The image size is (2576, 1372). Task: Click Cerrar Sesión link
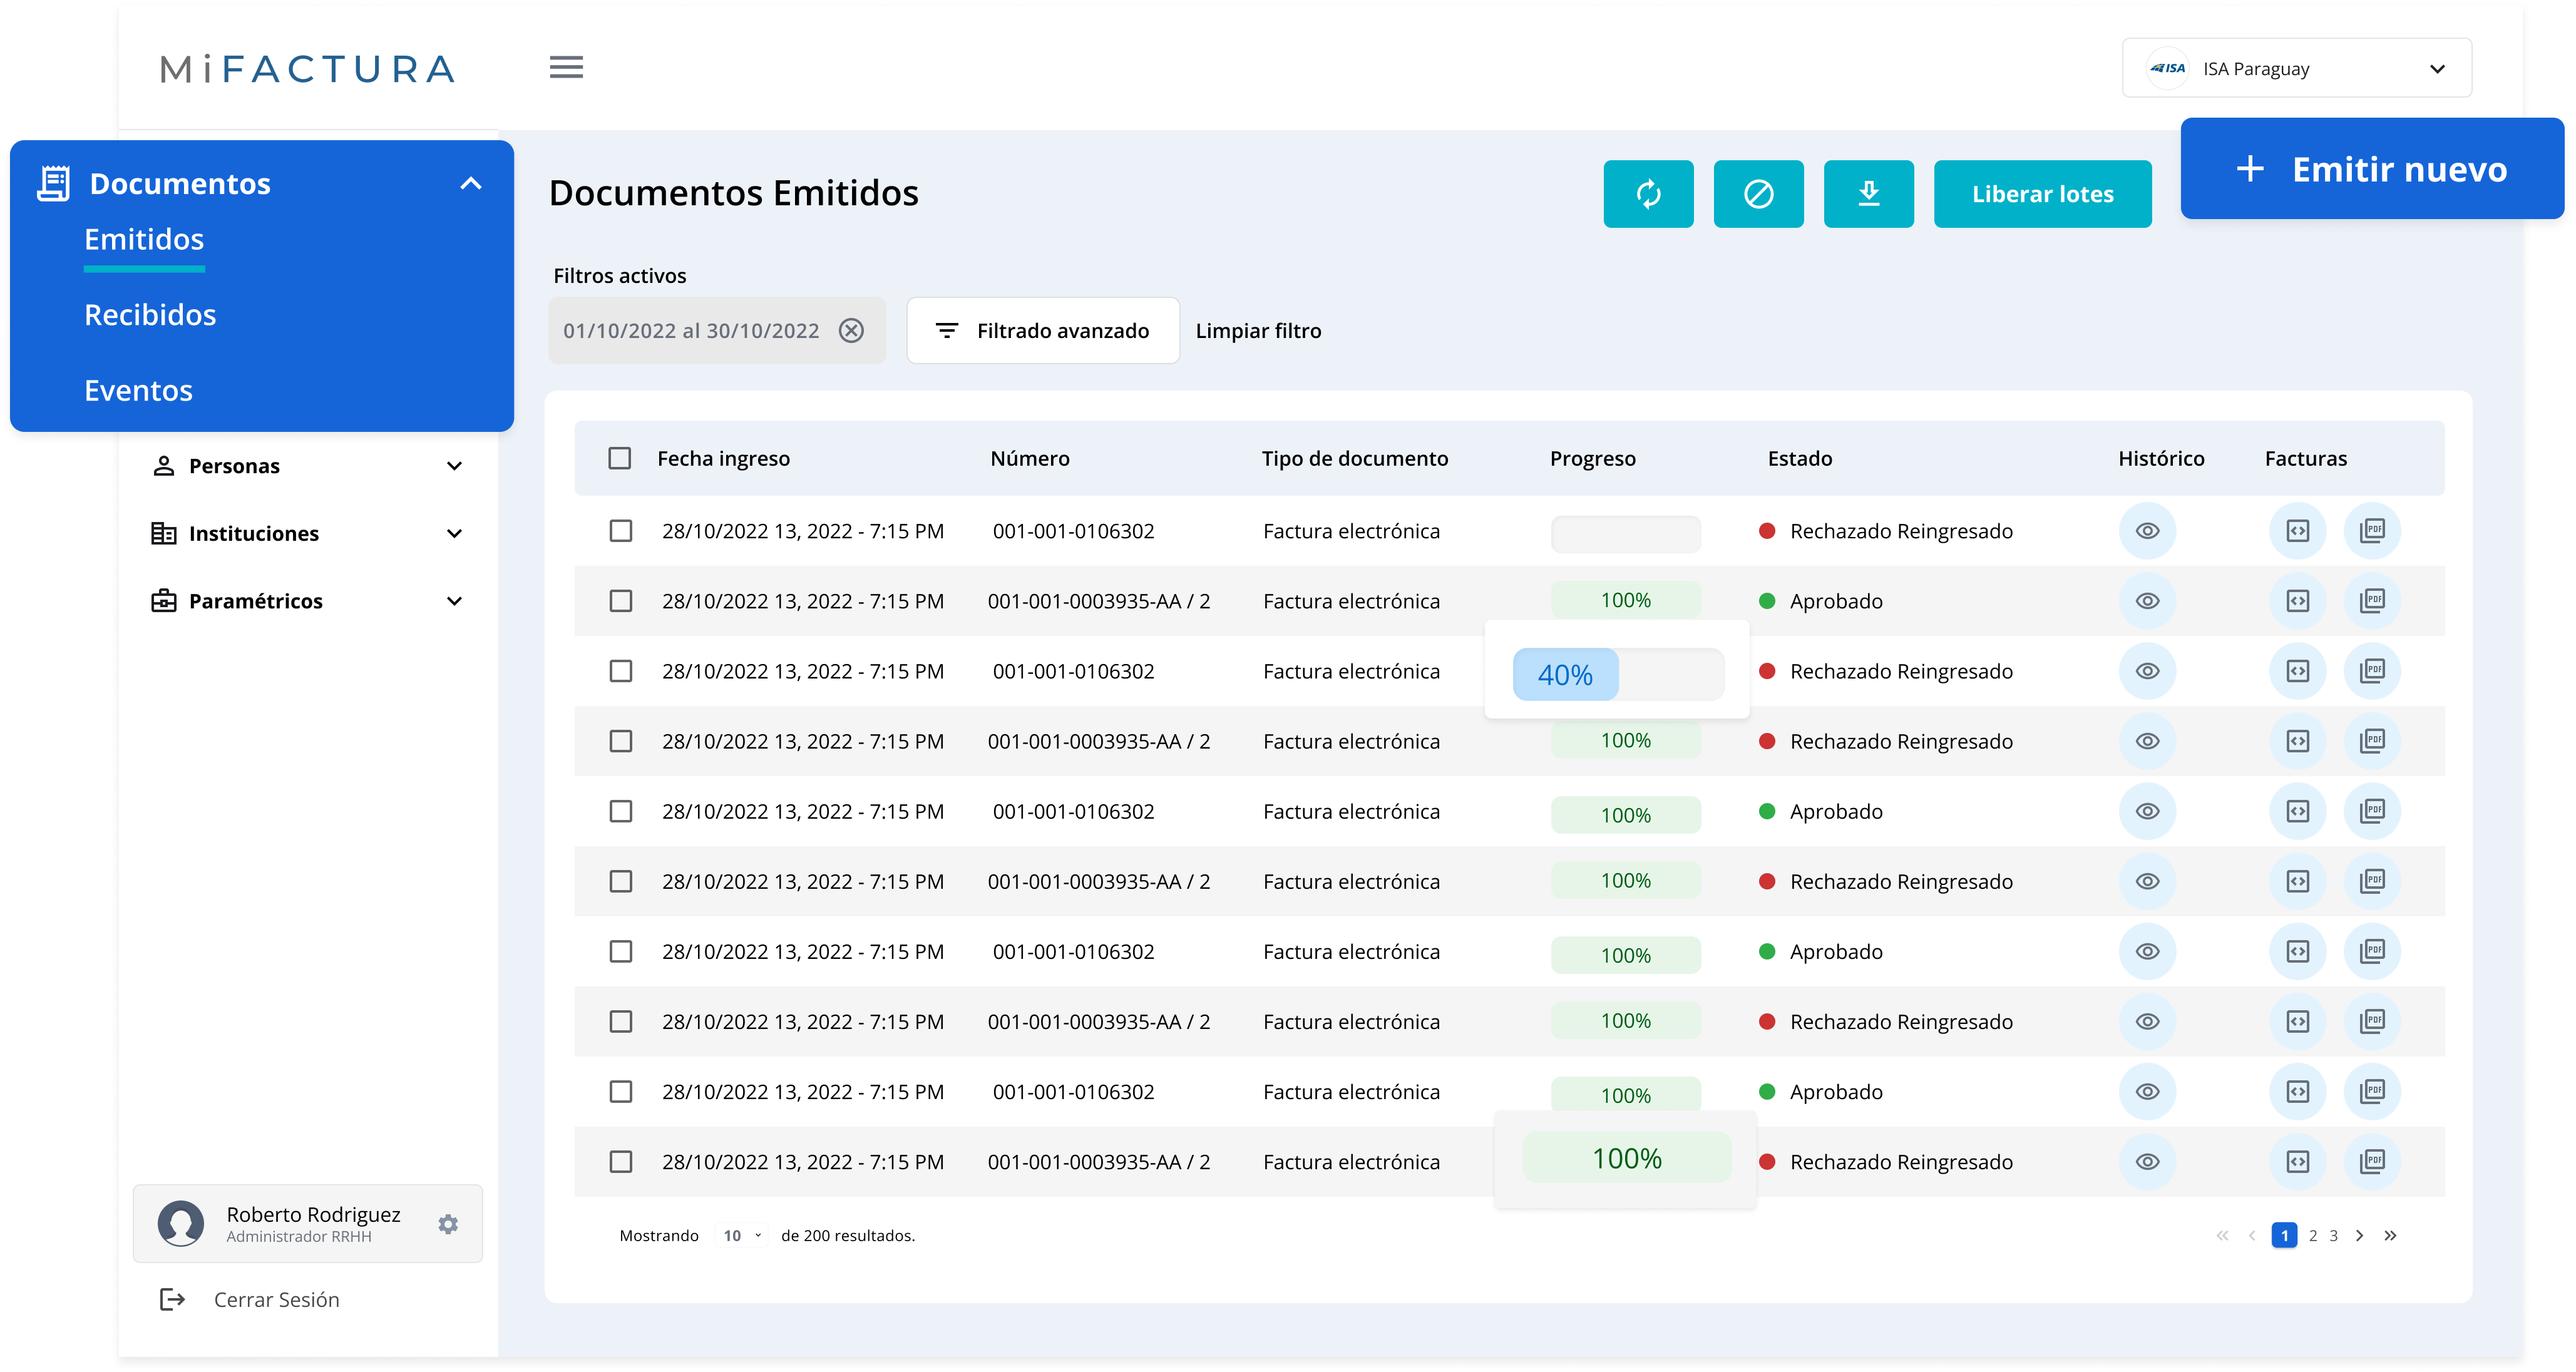point(276,1299)
